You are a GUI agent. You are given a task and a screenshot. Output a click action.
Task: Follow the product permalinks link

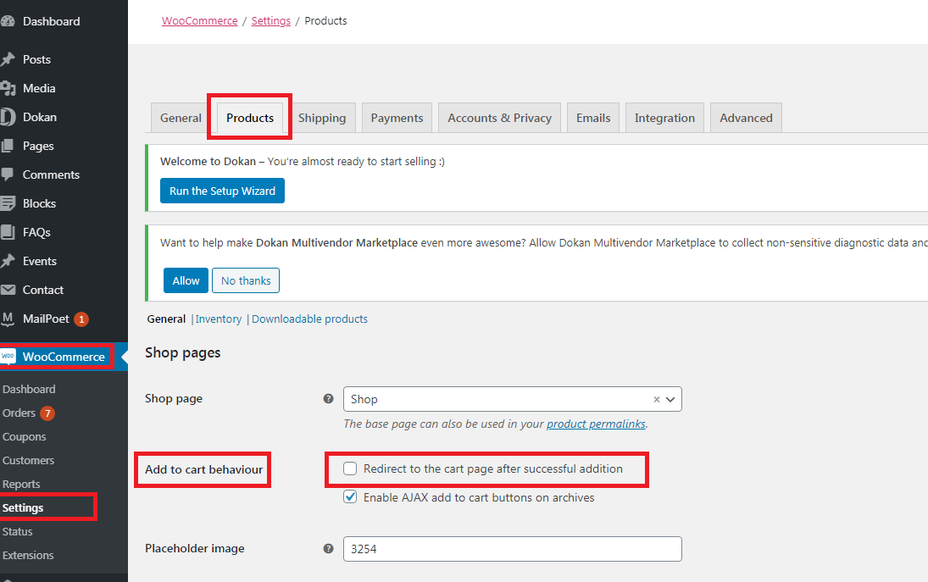coord(596,424)
